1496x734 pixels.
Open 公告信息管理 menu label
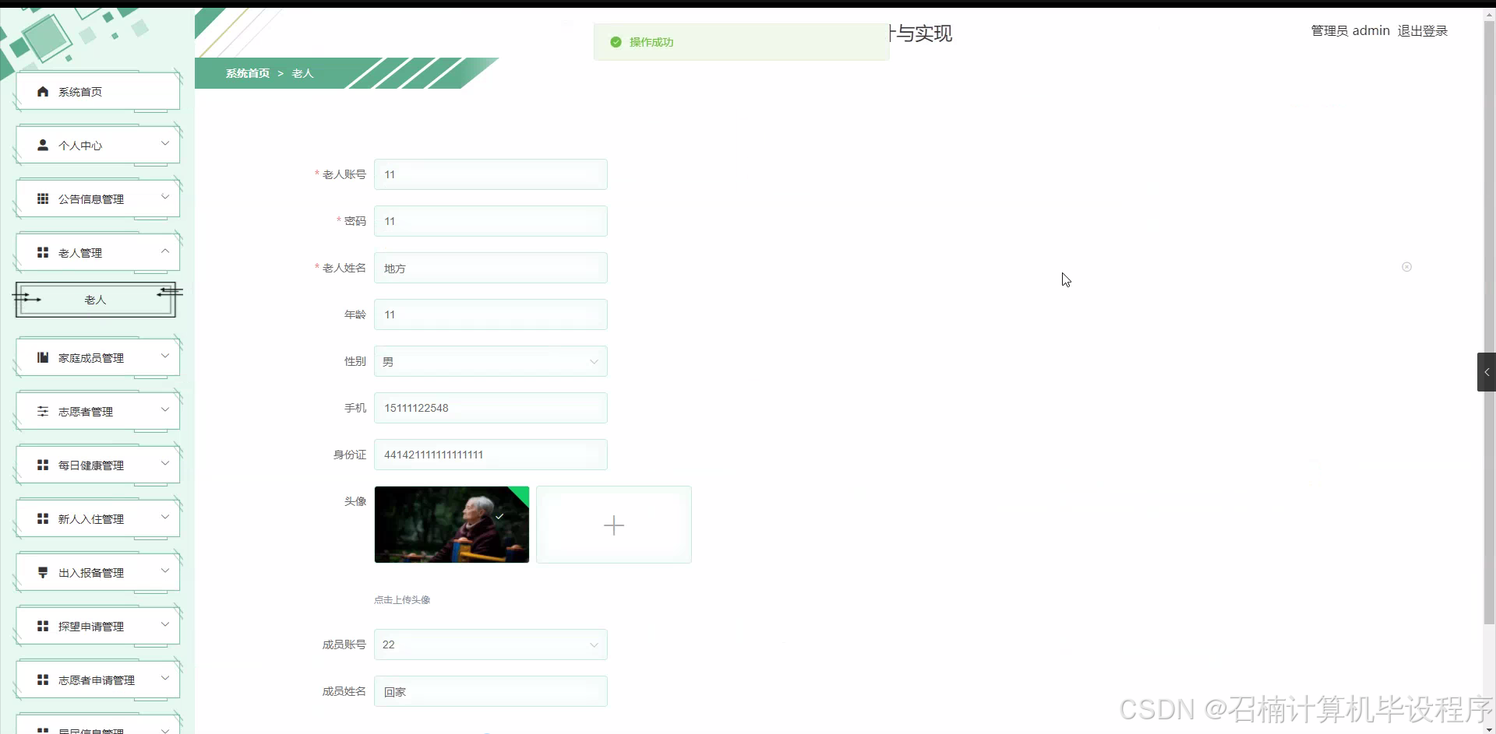(91, 199)
